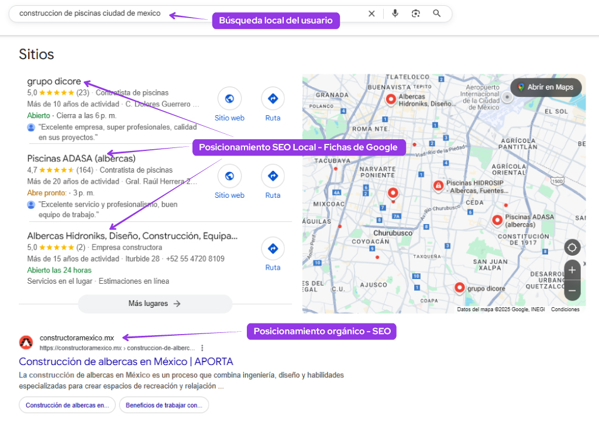
Task: Click the Condiciones link below the map
Action: pyautogui.click(x=565, y=308)
